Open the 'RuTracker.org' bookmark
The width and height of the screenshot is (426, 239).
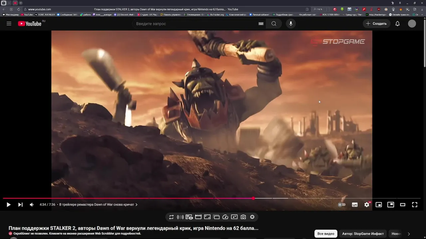215,15
